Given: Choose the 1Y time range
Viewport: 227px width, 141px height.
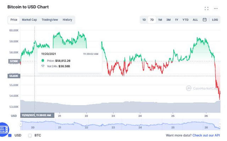Looking at the screenshot, I should click(x=177, y=20).
